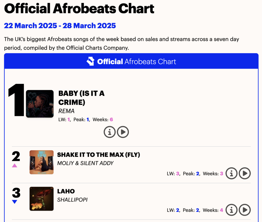The image size is (262, 222).
Task: Click Rema's album cover thumbnail
Action: point(40,104)
